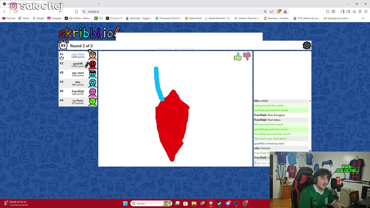Open a new browser tab
370x208 pixels.
pos(99,4)
